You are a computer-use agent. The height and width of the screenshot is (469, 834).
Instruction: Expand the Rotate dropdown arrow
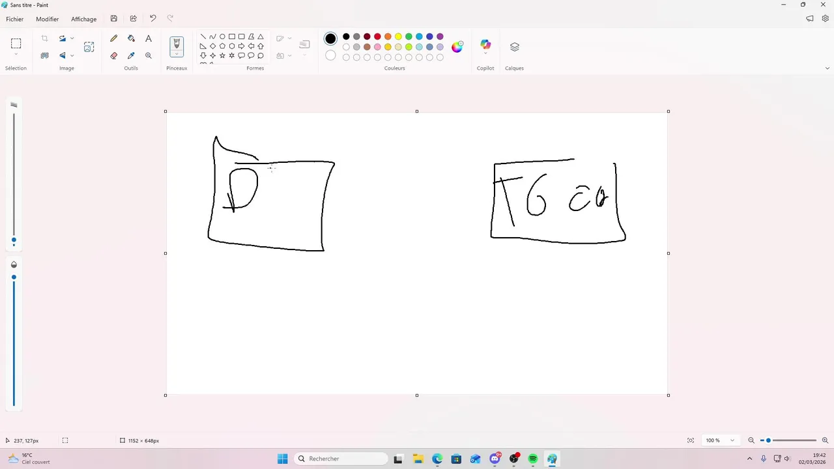72,38
